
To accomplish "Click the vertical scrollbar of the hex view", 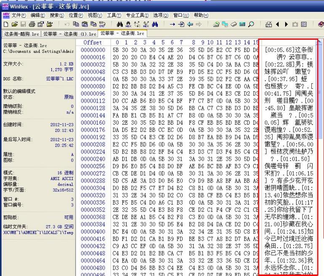I will pyautogui.click(x=320, y=157).
